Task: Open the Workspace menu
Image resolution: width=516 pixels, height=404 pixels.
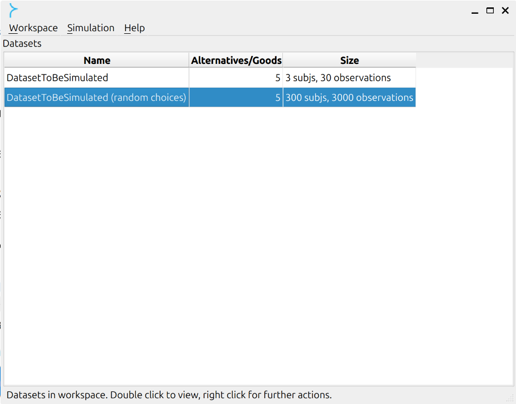Action: coord(33,28)
